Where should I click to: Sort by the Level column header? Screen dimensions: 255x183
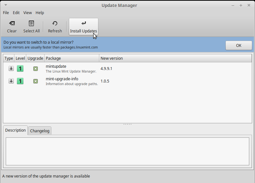(x=20, y=58)
